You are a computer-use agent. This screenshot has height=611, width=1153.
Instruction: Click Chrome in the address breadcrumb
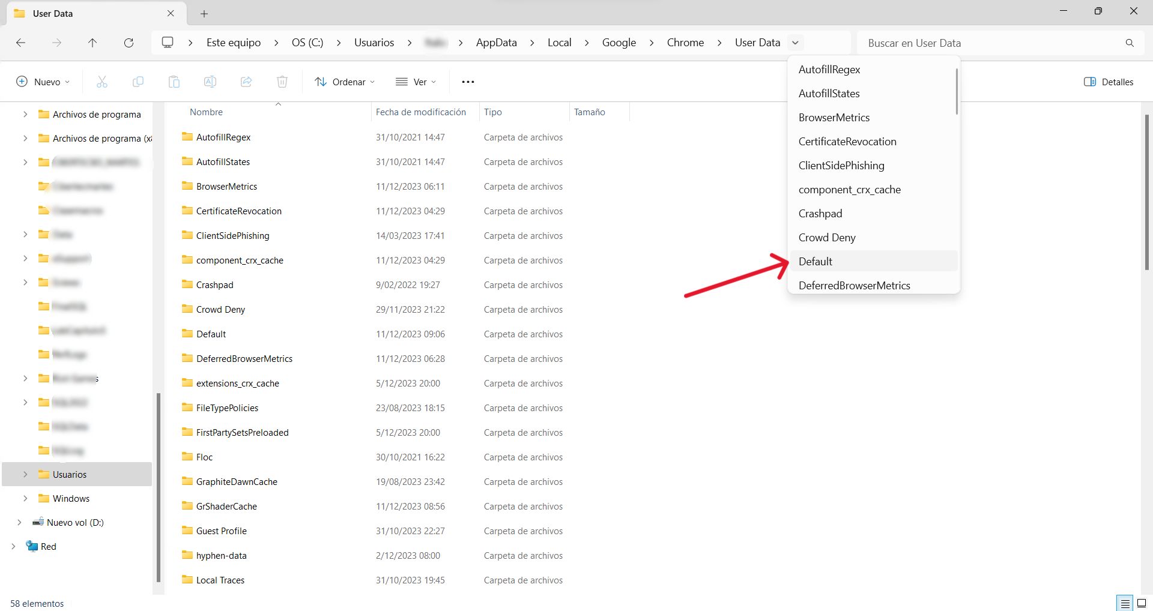685,43
